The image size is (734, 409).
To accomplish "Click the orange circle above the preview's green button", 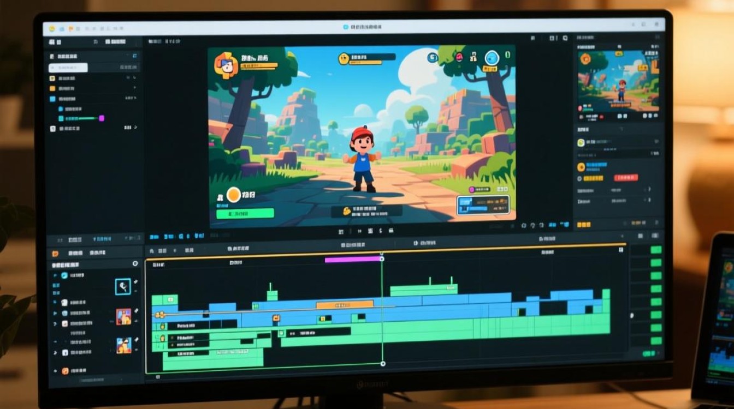I will [x=234, y=194].
